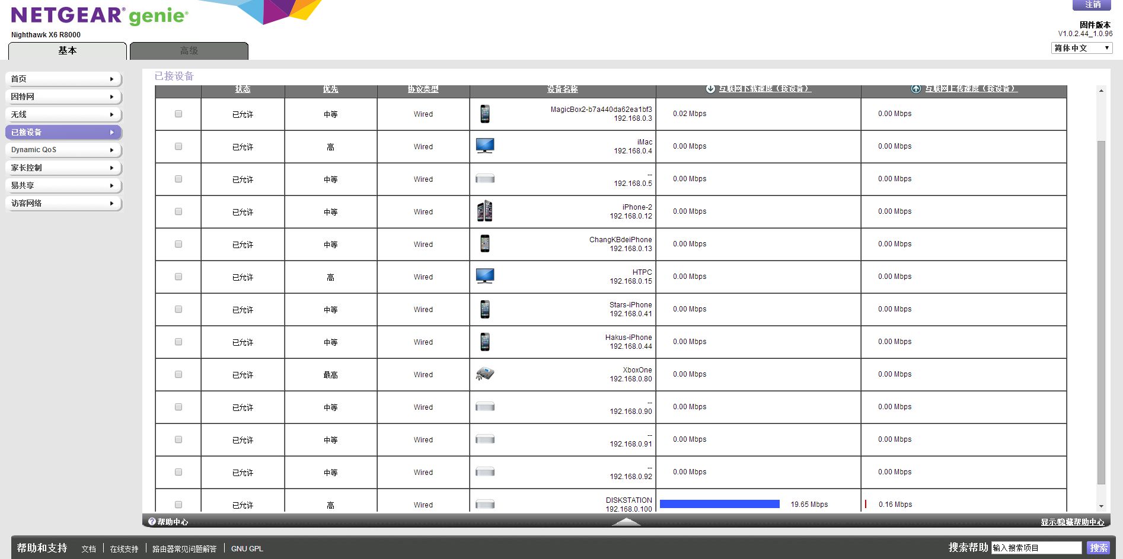Expand the Dynamic QoS menu arrow

[x=111, y=150]
